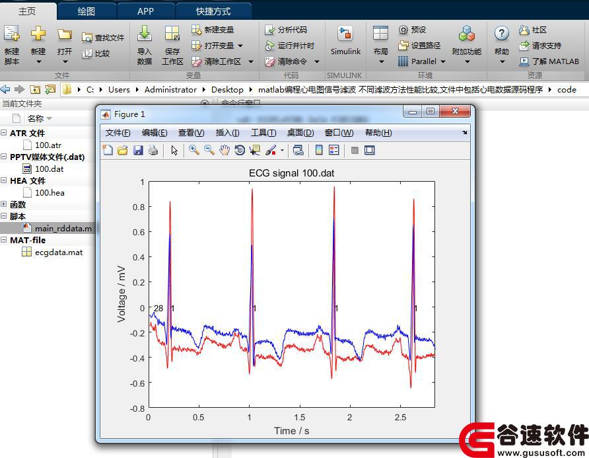Expand Layout (布局) dropdown
Screen dimensions: 589x458
click(x=381, y=61)
